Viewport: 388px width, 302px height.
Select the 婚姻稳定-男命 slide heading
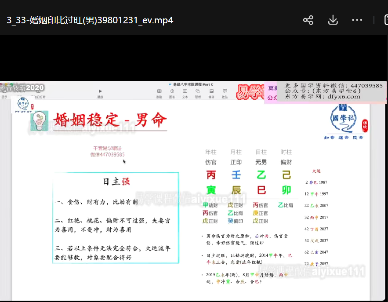(110, 120)
